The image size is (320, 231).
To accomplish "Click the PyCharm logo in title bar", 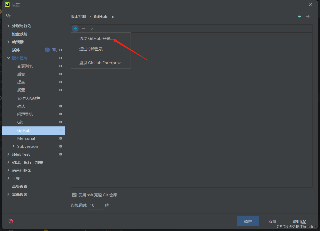I will pyautogui.click(x=7, y=5).
